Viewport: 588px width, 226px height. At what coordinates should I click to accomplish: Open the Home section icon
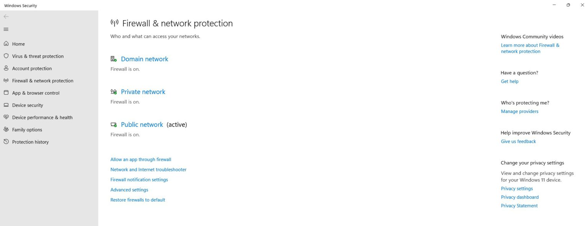[x=6, y=44]
